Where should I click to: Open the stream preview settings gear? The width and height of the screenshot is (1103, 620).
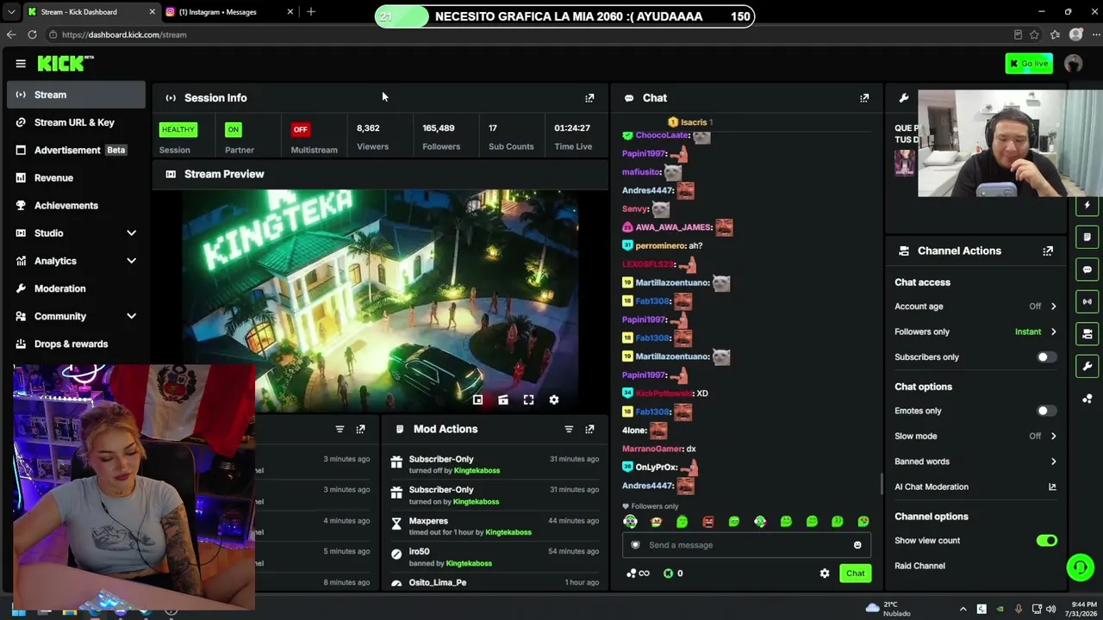pyautogui.click(x=554, y=400)
